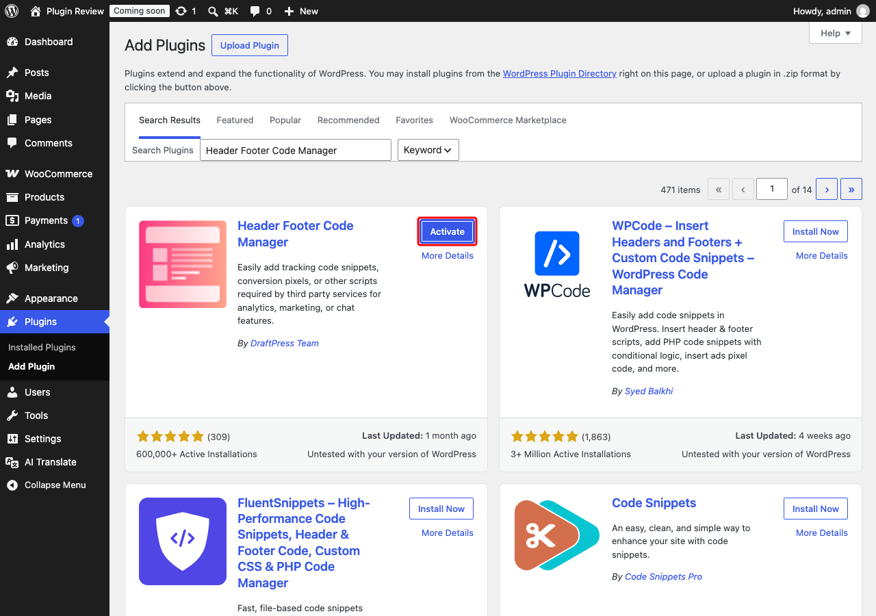This screenshot has width=876, height=616.
Task: Click the Coming soon badge
Action: pos(140,11)
